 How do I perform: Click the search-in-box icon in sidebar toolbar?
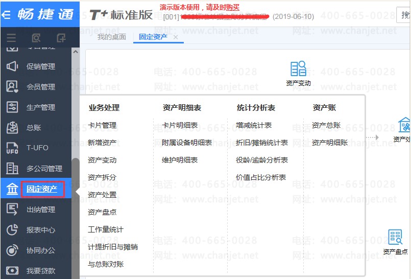coord(36,38)
